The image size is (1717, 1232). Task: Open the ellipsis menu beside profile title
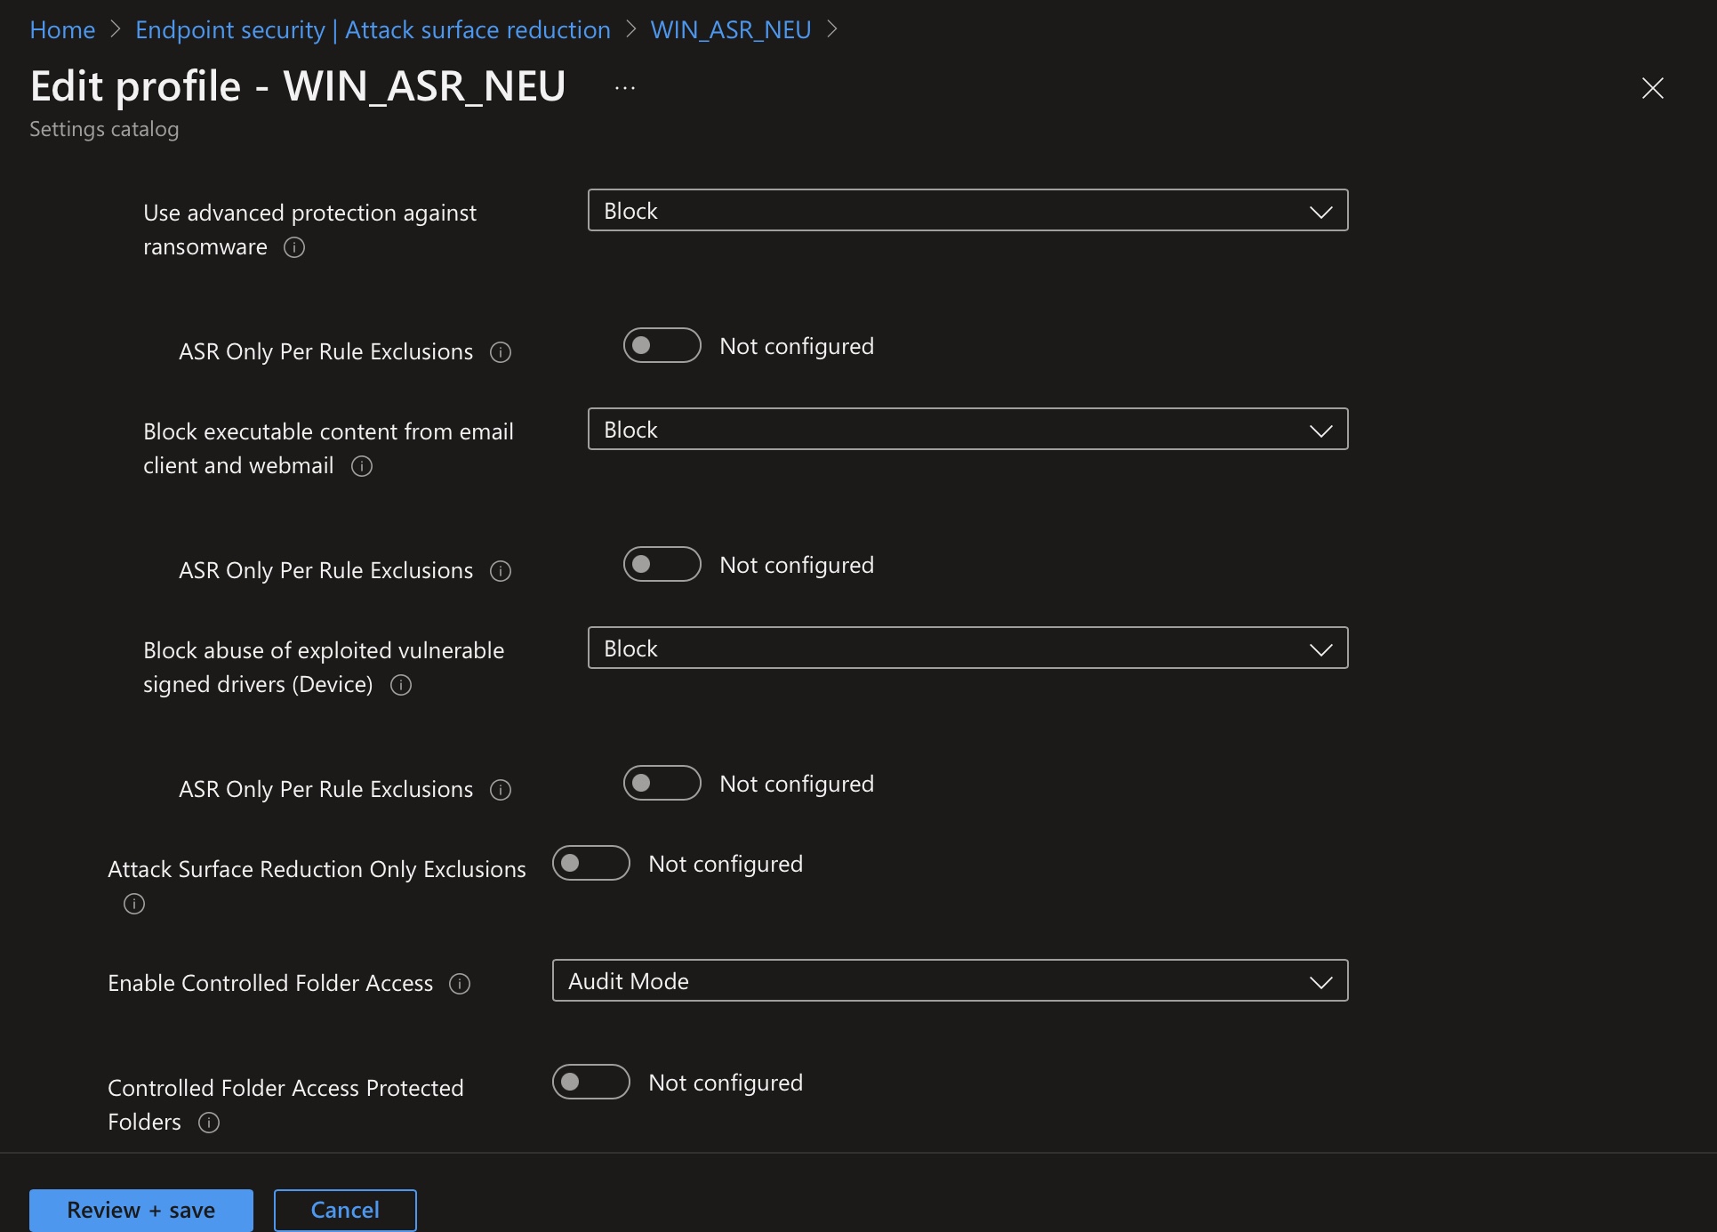(x=625, y=88)
